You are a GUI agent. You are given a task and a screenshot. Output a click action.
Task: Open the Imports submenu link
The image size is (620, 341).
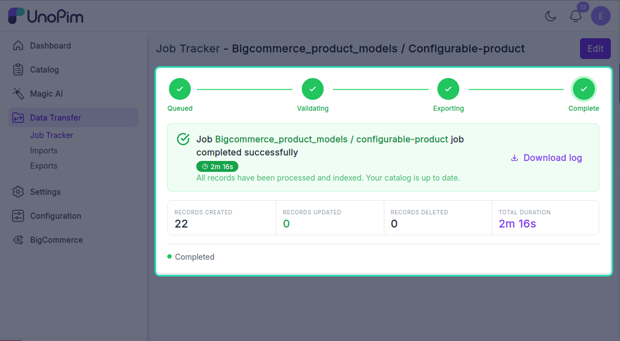(44, 151)
